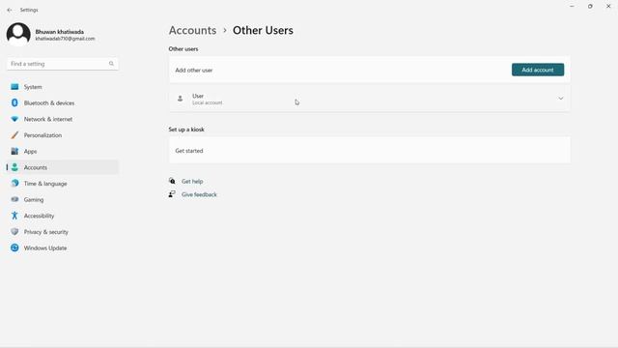This screenshot has height=348, width=618.
Task: Click the Add other user label
Action: pyautogui.click(x=194, y=71)
